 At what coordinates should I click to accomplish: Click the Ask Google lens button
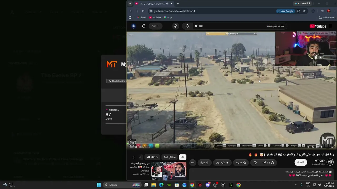click(285, 11)
